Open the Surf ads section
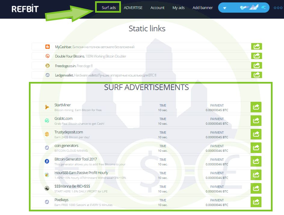 pos(108,8)
